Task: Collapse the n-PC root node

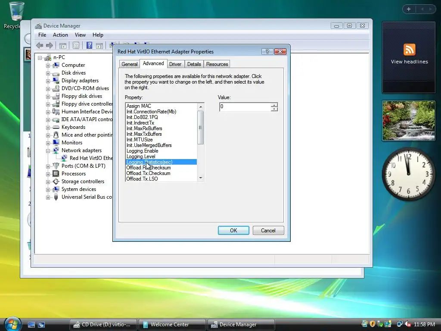Action: (x=40, y=58)
